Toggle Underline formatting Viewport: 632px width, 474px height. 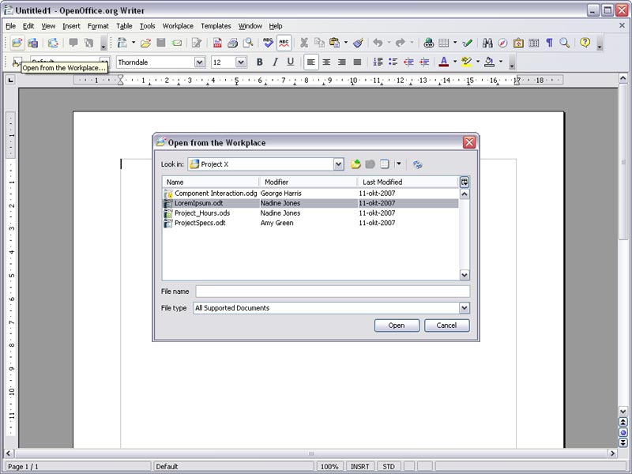[x=290, y=62]
